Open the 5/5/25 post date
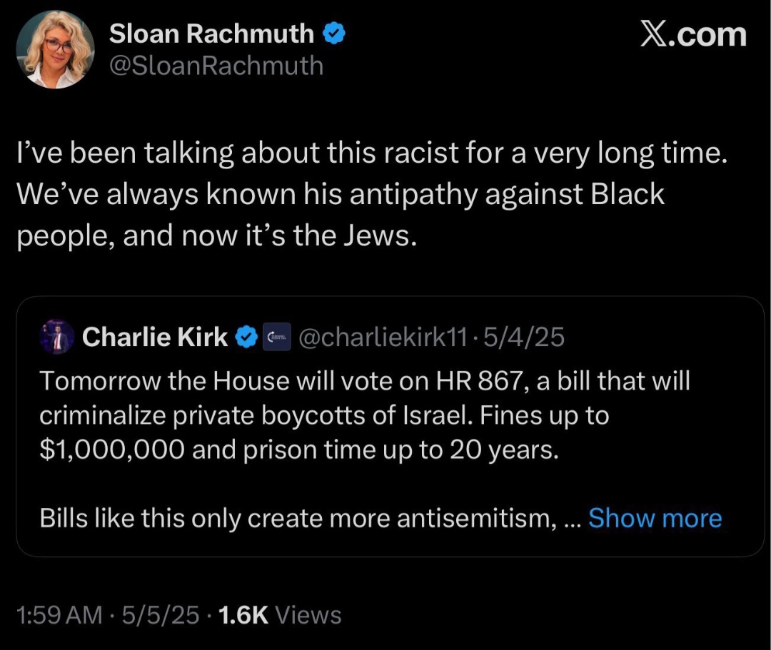This screenshot has height=650, width=771. [161, 615]
